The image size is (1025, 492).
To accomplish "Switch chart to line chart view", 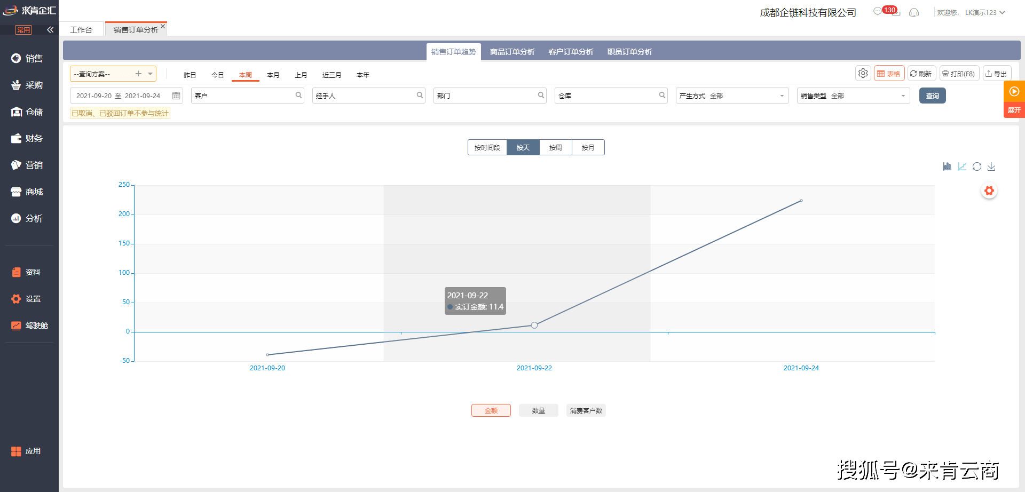I will tap(962, 166).
